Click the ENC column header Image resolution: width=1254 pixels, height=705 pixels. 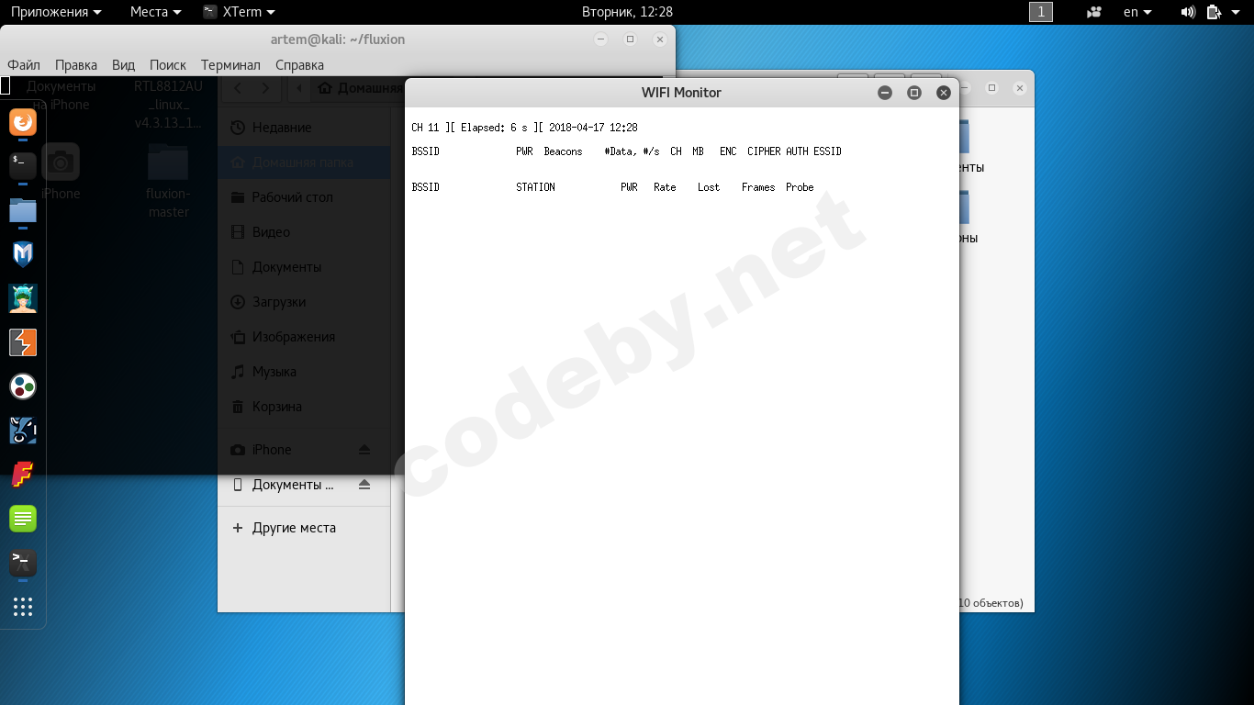click(728, 151)
